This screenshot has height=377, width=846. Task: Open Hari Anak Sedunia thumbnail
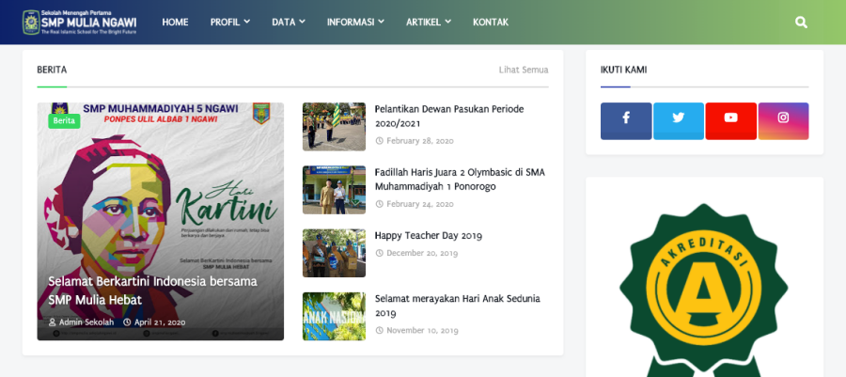pos(334,316)
